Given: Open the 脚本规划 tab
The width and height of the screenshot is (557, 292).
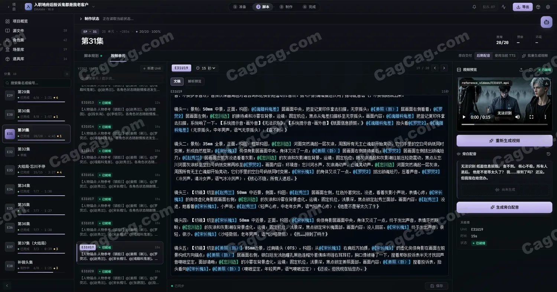Looking at the screenshot, I should tap(93, 56).
